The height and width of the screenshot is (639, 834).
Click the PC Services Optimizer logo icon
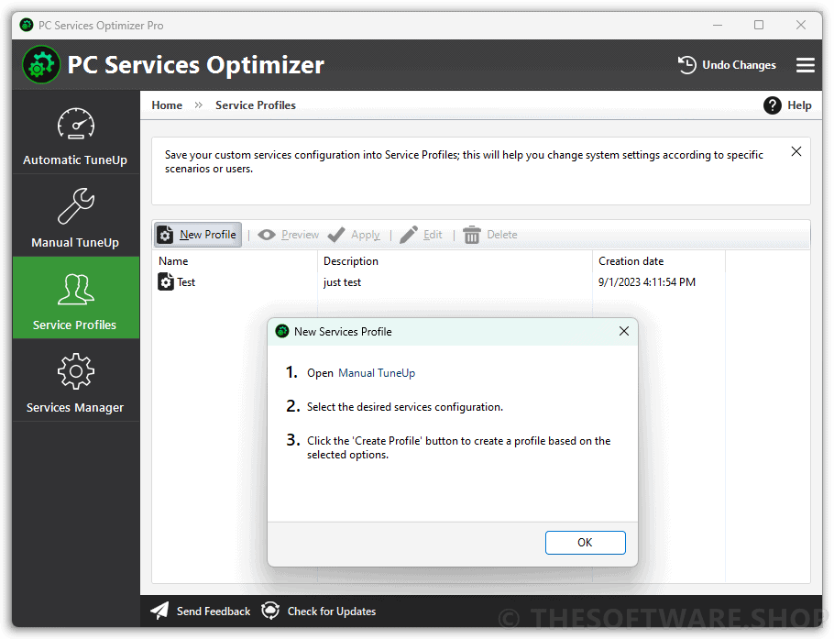coord(41,65)
